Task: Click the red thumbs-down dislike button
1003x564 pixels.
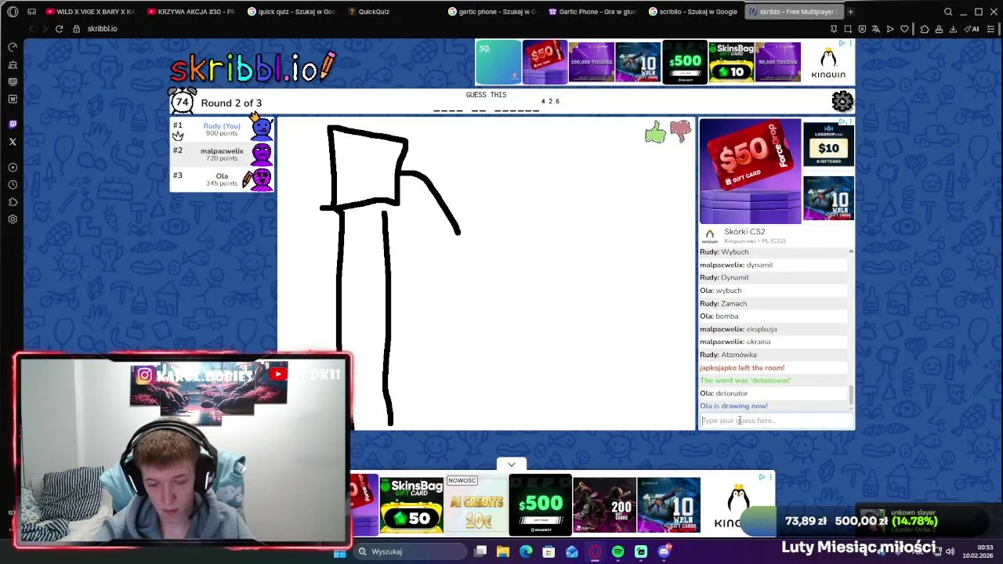Action: click(680, 131)
